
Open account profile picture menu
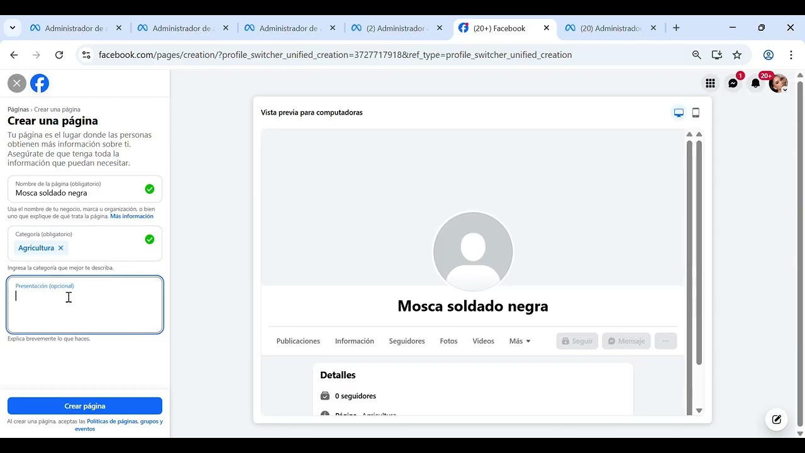point(779,83)
